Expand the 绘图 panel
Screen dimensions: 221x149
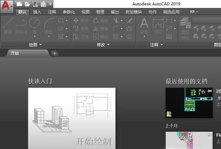(35, 45)
